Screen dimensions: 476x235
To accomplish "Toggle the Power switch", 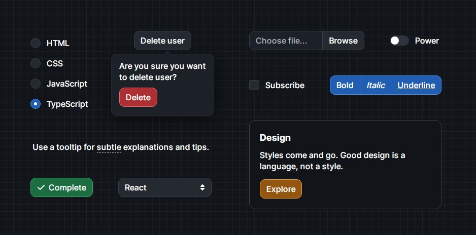I will pos(399,41).
